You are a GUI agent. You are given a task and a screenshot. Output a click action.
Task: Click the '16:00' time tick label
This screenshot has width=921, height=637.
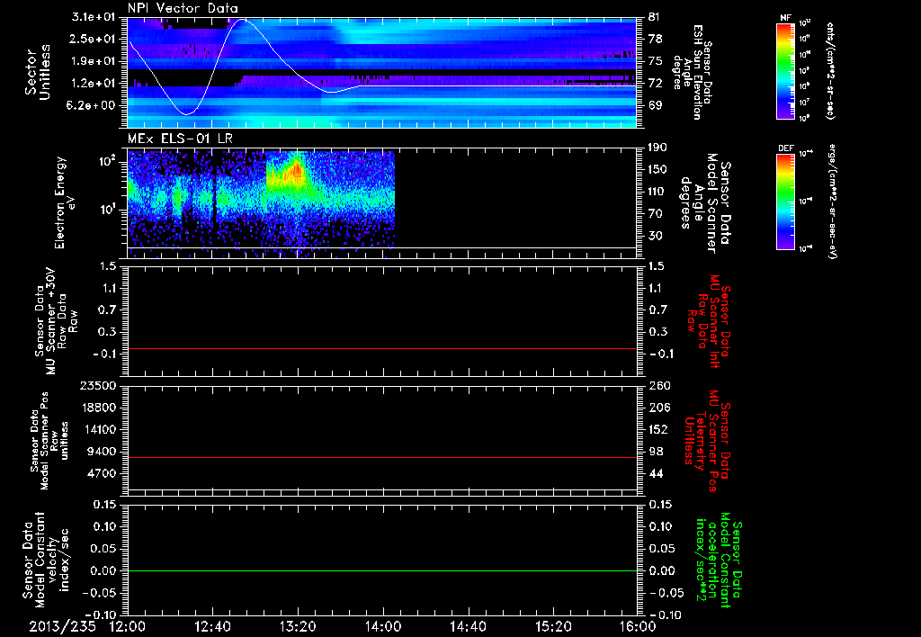tap(638, 626)
